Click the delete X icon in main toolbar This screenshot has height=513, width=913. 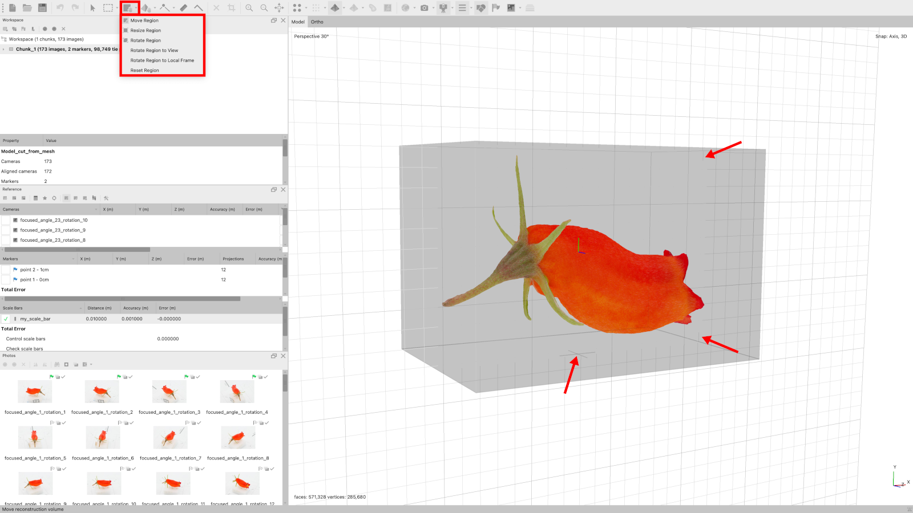(x=216, y=8)
